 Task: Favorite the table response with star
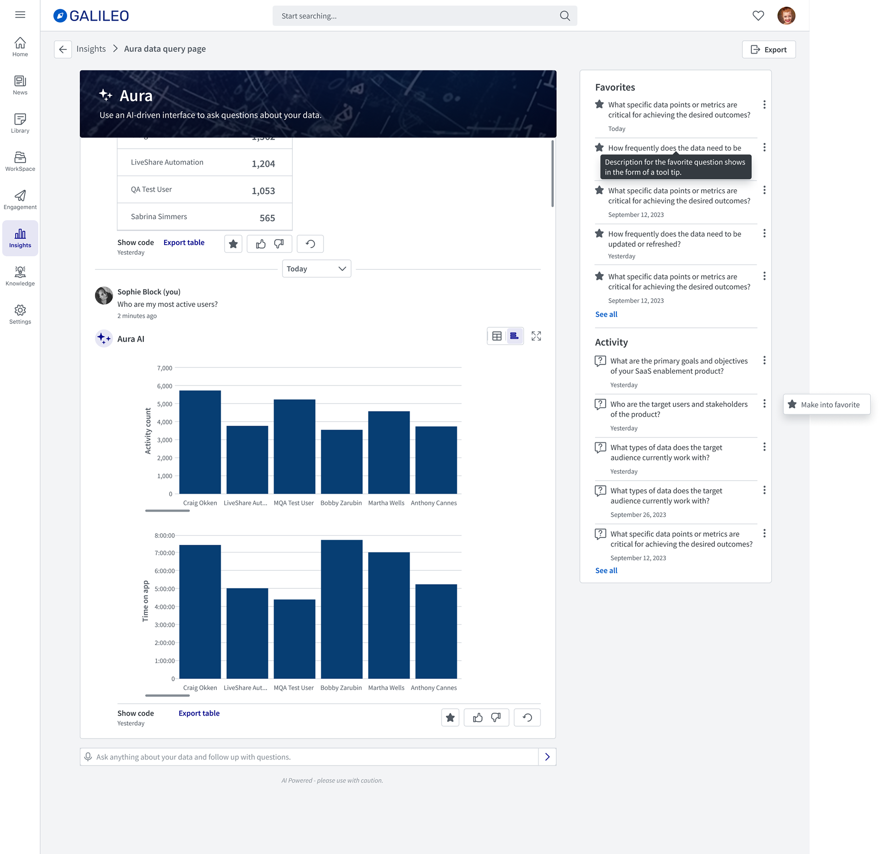coord(233,244)
